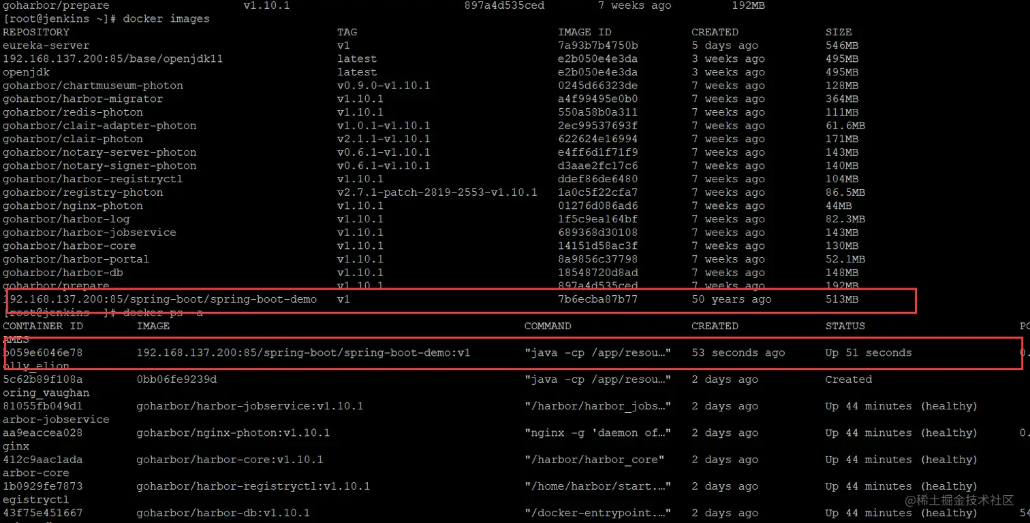Click goharbor/notary-signer-photon repository name

point(99,166)
